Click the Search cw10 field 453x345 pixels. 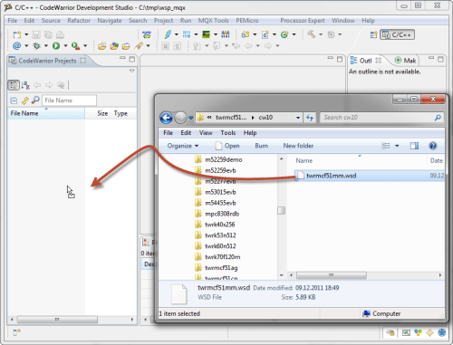click(382, 118)
